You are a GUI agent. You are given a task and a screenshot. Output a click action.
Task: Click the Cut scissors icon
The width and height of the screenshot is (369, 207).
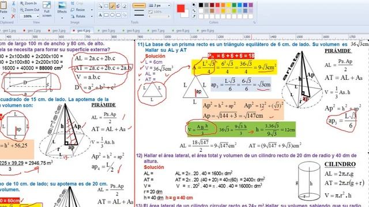tap(13, 3)
